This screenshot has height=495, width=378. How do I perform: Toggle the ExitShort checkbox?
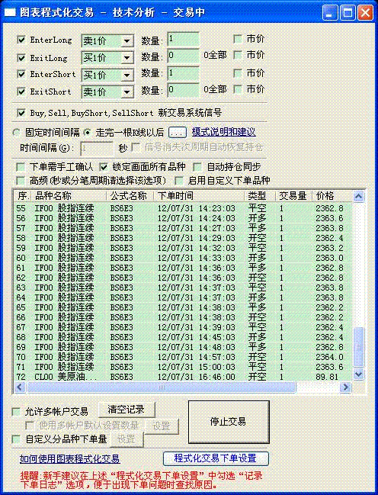point(21,92)
